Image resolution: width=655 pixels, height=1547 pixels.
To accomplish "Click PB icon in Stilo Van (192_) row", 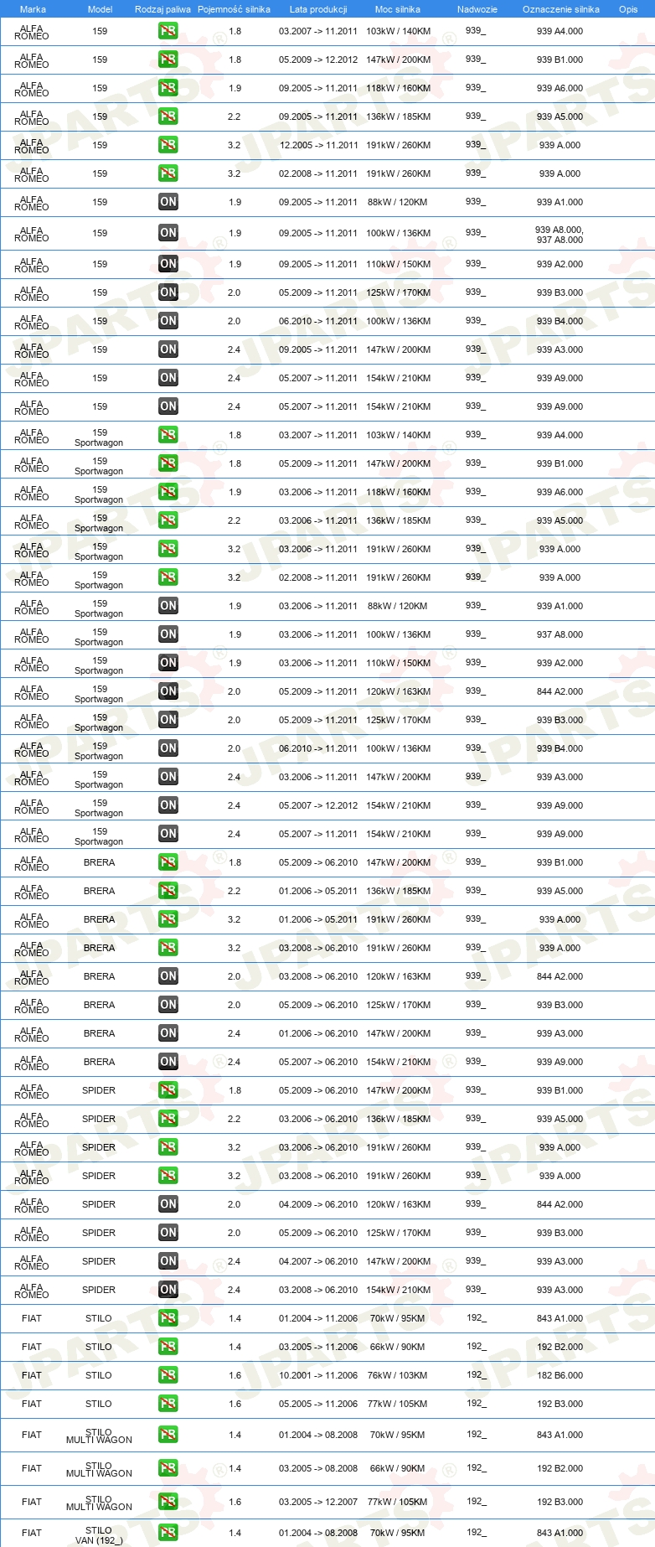I will [168, 1533].
